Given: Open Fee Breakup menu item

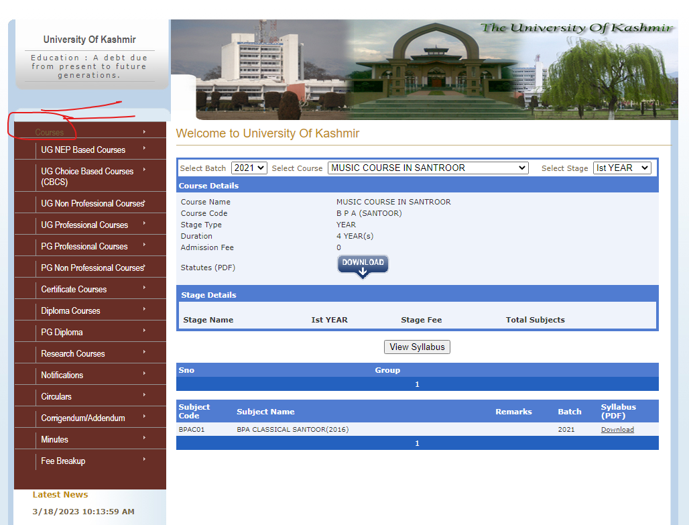Looking at the screenshot, I should (90, 461).
